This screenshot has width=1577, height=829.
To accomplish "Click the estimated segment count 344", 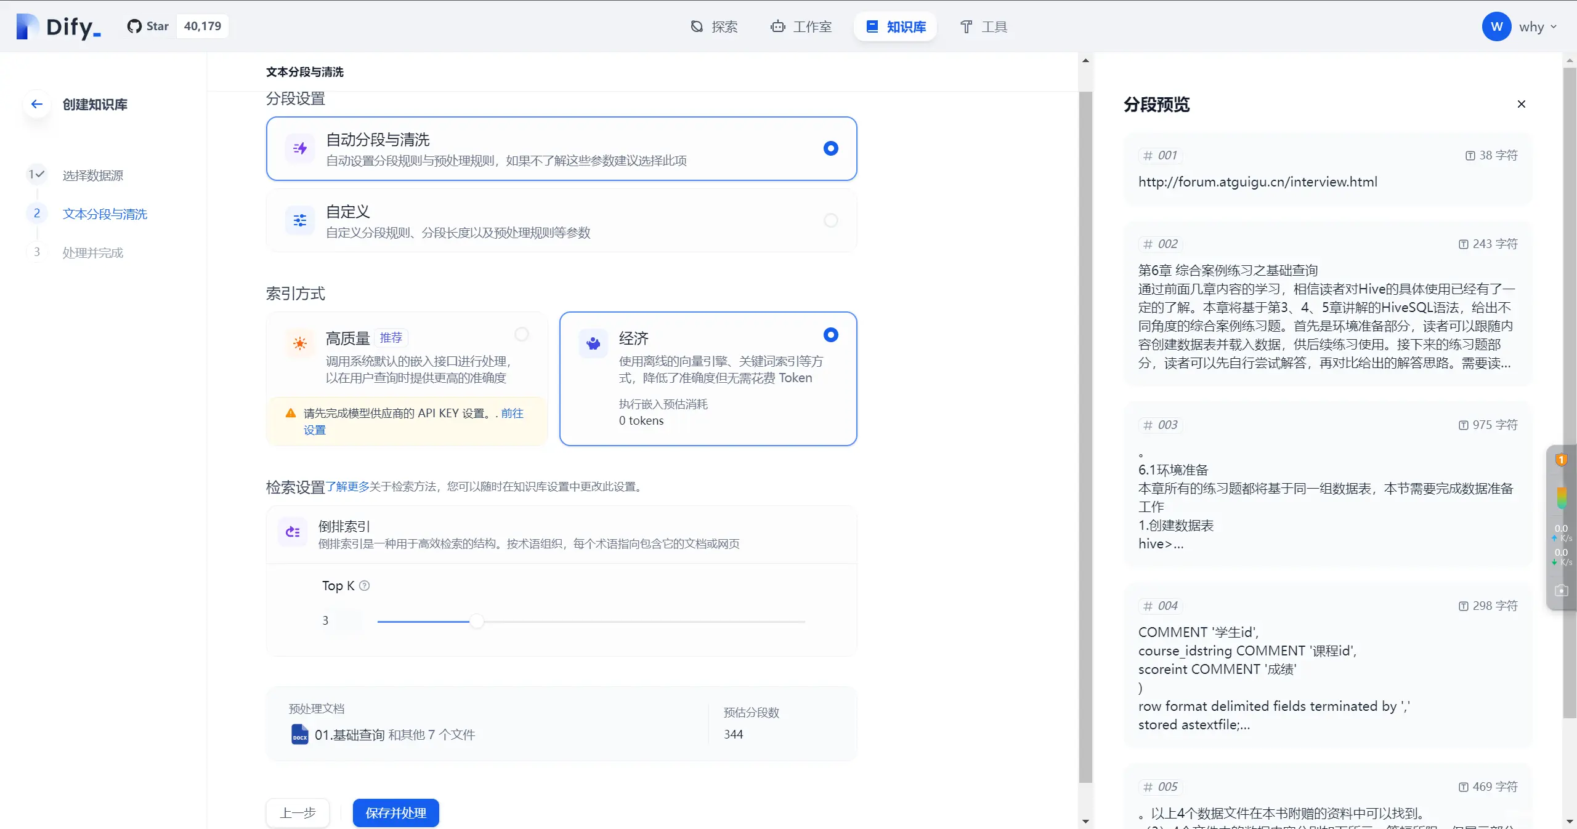I will (x=733, y=734).
